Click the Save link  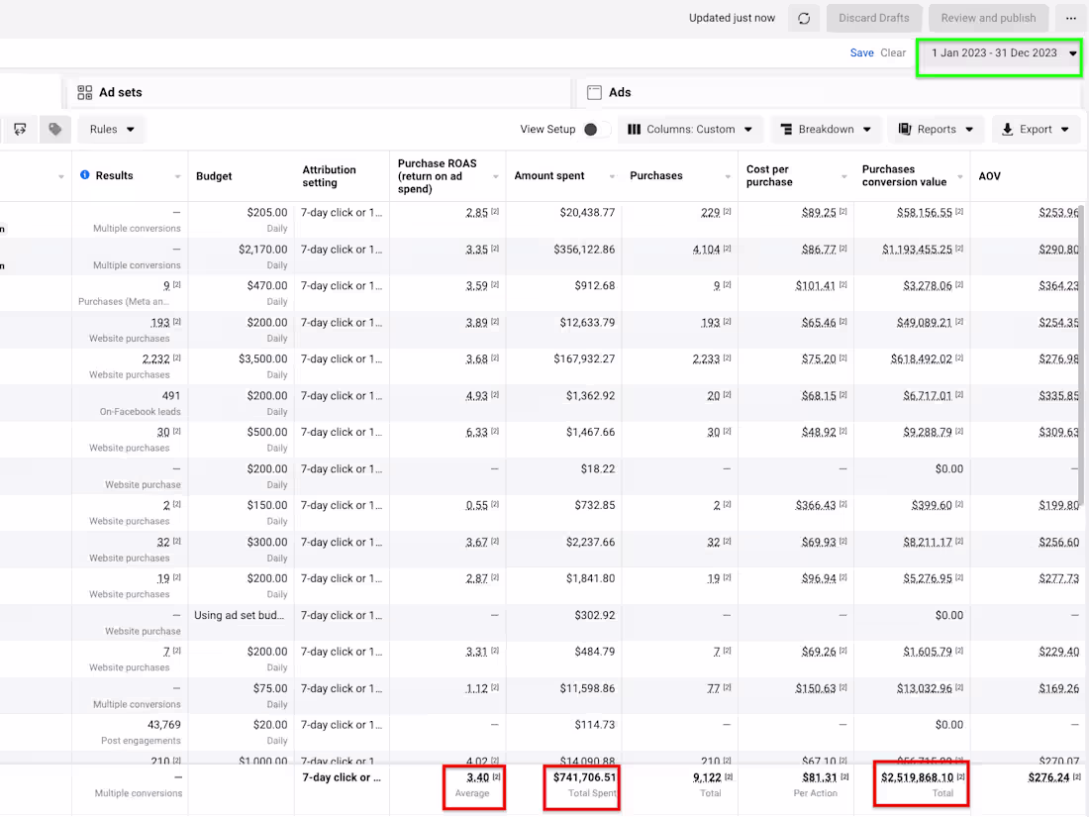tap(861, 53)
